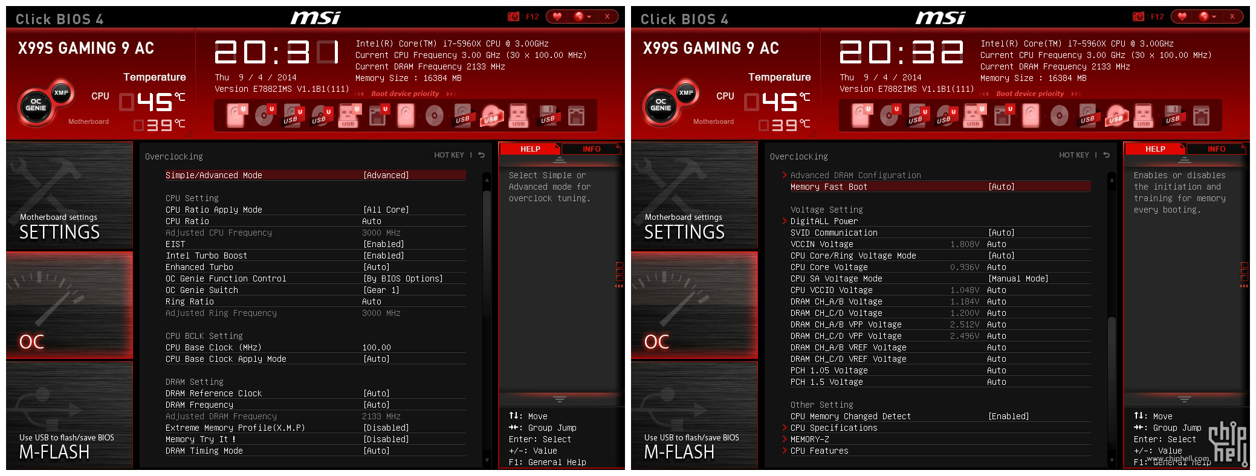The image size is (1256, 476).
Task: Click the back arrow beside HOT KEY, right screen
Action: tap(1107, 155)
